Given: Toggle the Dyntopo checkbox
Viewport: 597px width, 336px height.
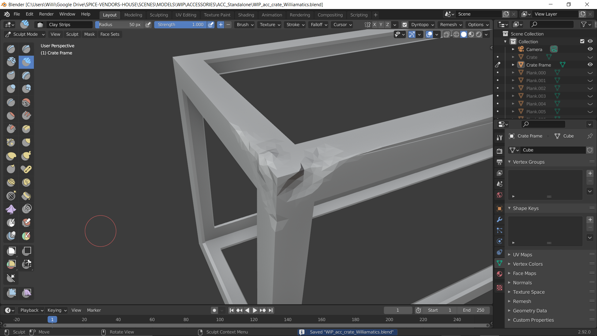Looking at the screenshot, I should click(405, 25).
